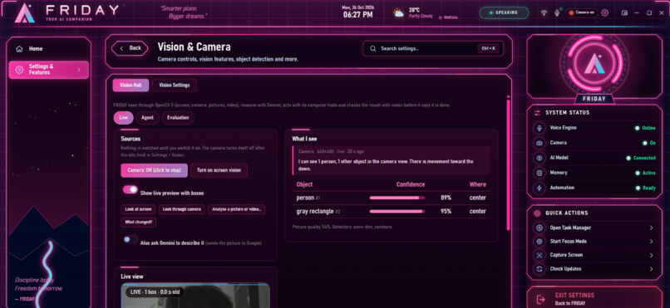The height and width of the screenshot is (308, 670).
Task: Click the settings panel vertical scrollbar
Action: [508, 164]
